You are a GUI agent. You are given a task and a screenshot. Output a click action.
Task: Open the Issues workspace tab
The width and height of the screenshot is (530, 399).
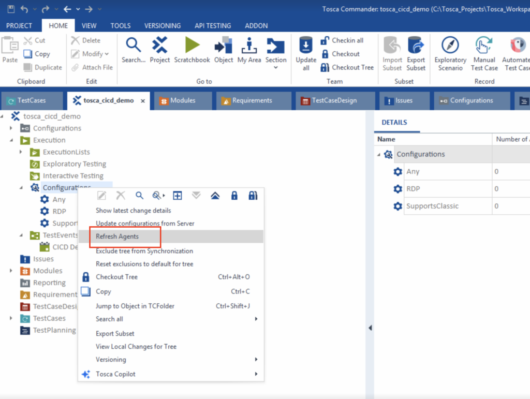pos(404,101)
